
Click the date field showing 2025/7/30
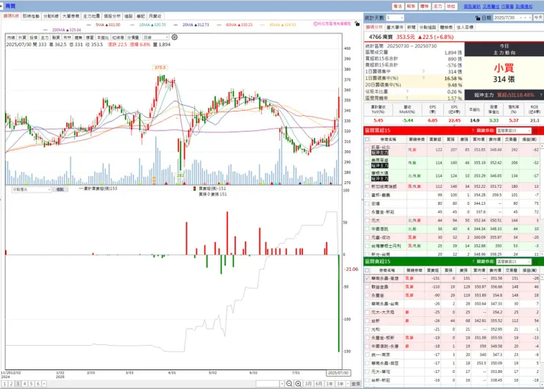tap(512, 18)
